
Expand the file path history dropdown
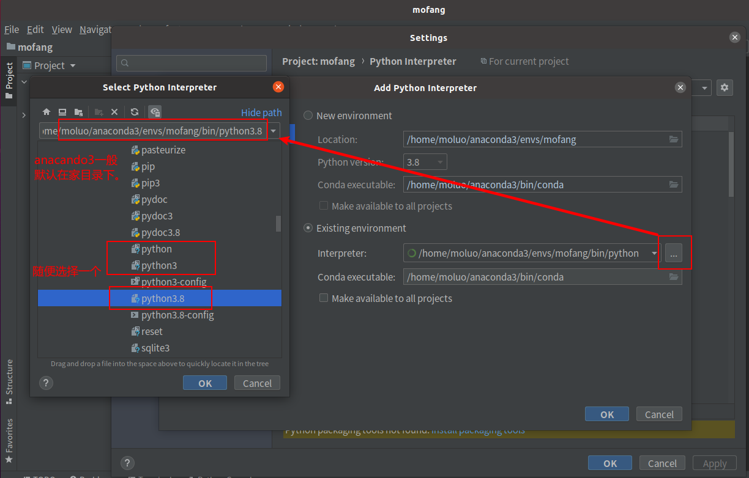point(274,131)
